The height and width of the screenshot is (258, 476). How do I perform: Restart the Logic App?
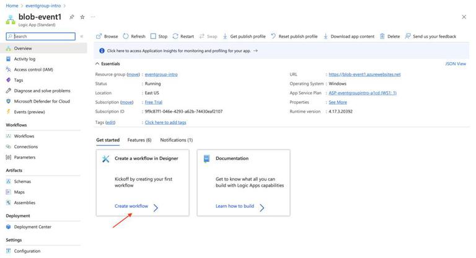(183, 37)
